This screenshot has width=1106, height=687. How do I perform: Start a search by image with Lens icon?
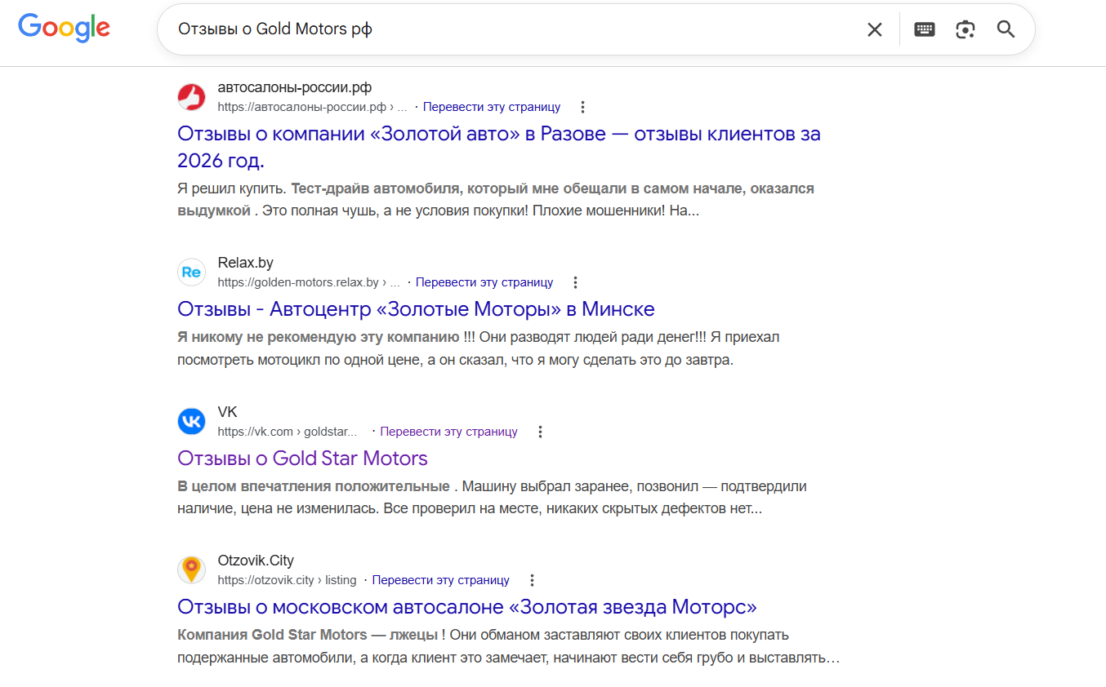(966, 29)
